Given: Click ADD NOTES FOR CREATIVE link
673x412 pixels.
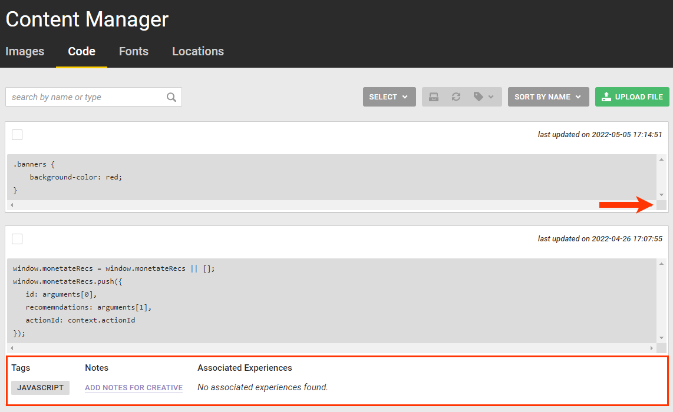Looking at the screenshot, I should (x=134, y=387).
